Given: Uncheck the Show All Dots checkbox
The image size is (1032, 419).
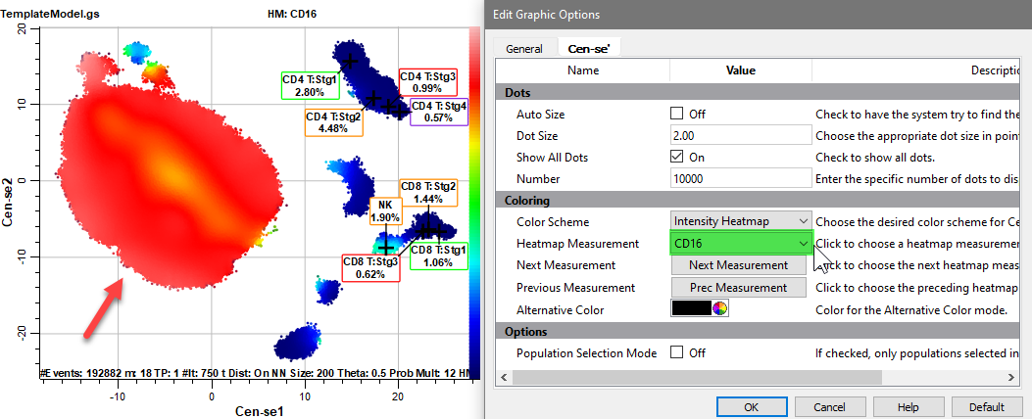Looking at the screenshot, I should pyautogui.click(x=676, y=157).
